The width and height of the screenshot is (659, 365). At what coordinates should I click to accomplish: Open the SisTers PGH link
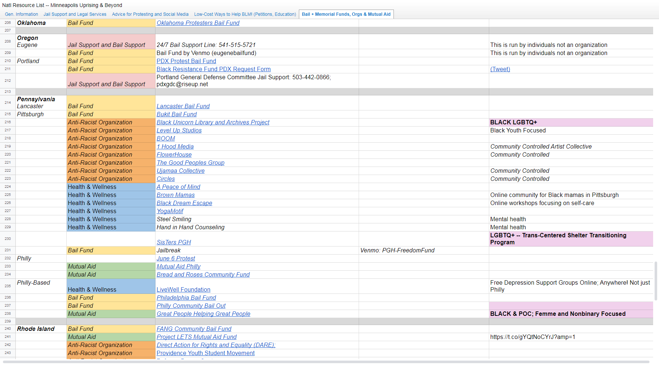pos(174,242)
